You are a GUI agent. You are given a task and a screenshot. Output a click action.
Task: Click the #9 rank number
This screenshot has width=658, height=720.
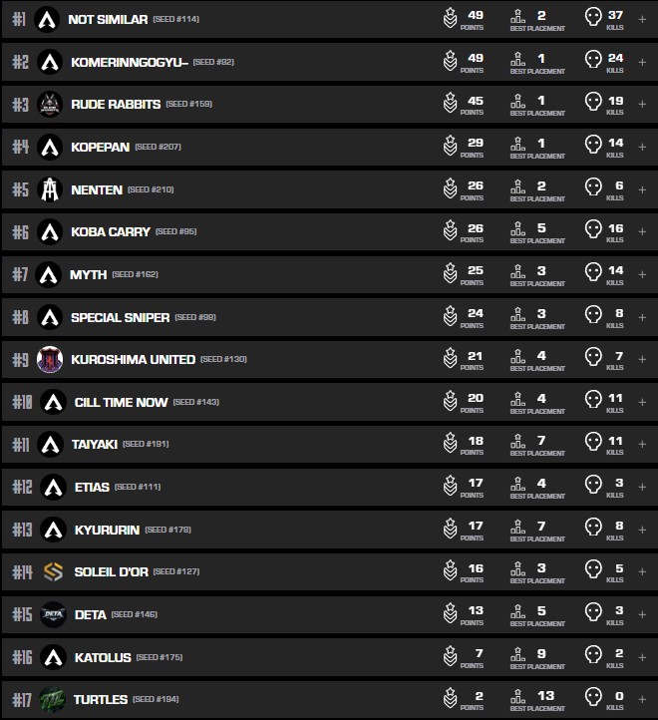click(20, 359)
